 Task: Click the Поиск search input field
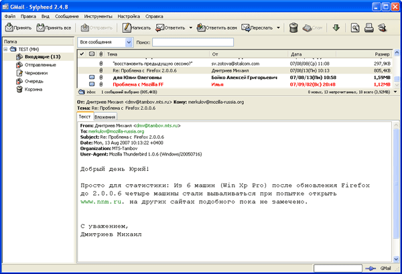pyautogui.click(x=193, y=42)
